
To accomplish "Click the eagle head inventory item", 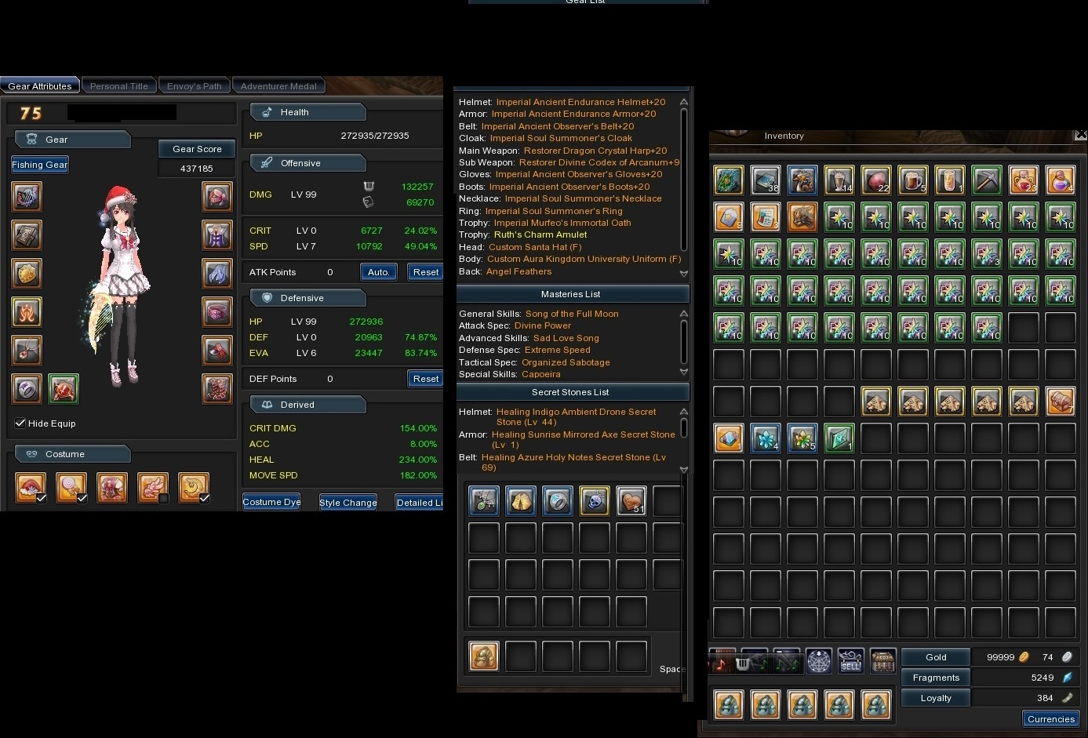I will point(802,180).
